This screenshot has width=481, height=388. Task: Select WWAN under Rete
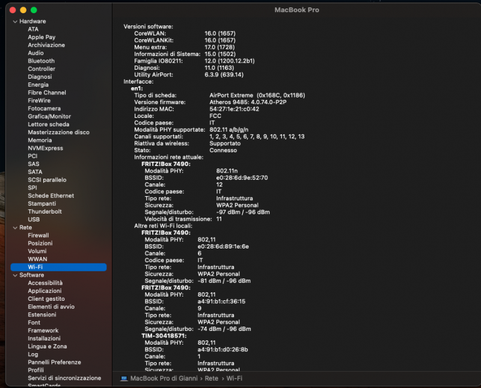click(37, 259)
